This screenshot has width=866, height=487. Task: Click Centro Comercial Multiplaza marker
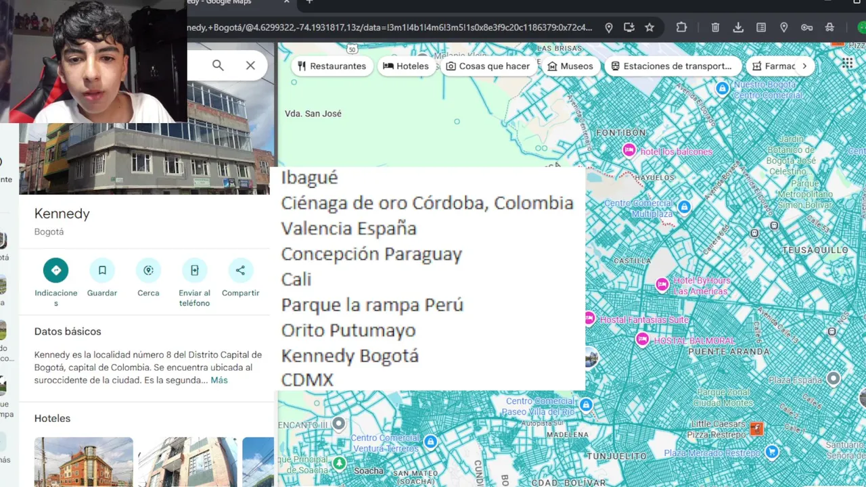pyautogui.click(x=684, y=206)
